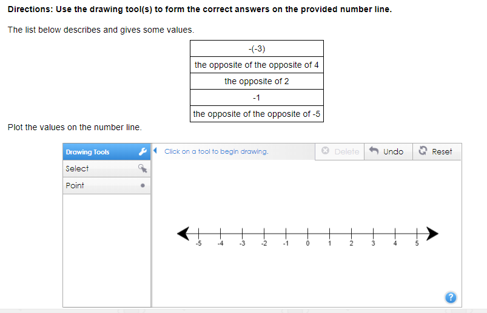This screenshot has height=313, width=487.
Task: Click the Delete X circle icon
Action: [x=325, y=151]
